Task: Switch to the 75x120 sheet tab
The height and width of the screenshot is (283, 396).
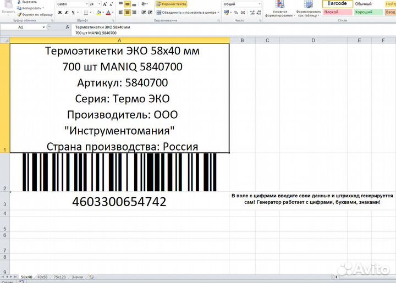Action: 59,277
